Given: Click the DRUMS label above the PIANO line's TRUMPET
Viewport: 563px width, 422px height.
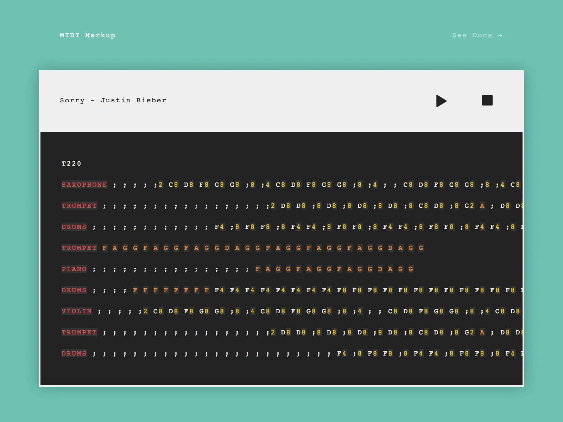Looking at the screenshot, I should [x=74, y=227].
